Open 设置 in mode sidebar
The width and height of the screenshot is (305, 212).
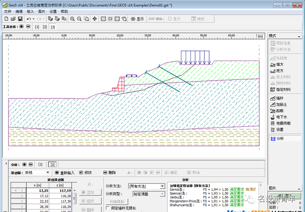pos(277,130)
